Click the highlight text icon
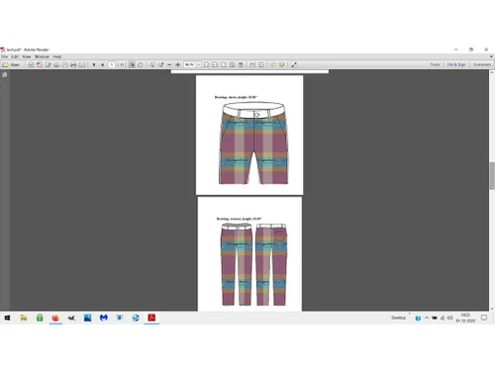 [x=281, y=64]
